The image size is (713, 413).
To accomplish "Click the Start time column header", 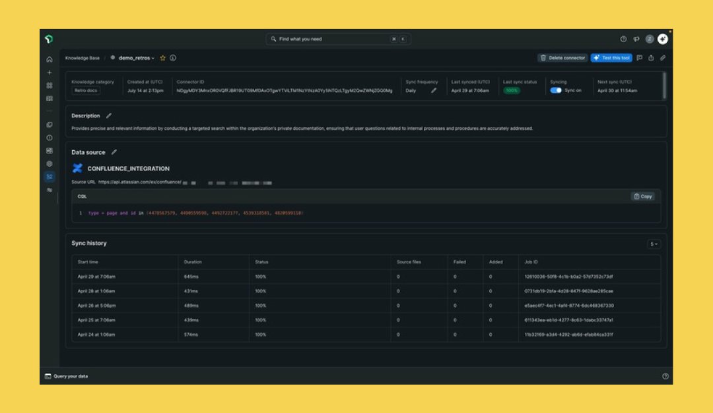I will pyautogui.click(x=88, y=262).
